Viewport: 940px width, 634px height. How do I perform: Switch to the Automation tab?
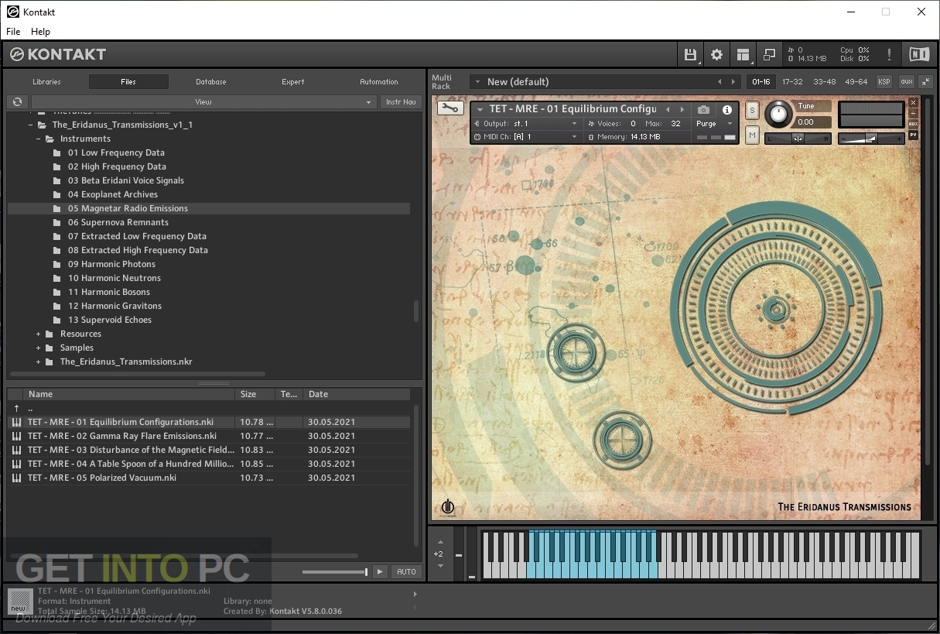point(379,81)
